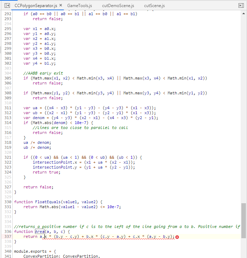This screenshot has width=247, height=258.
Task: Click the vertical scrollbar thumb
Action: coord(243,220)
